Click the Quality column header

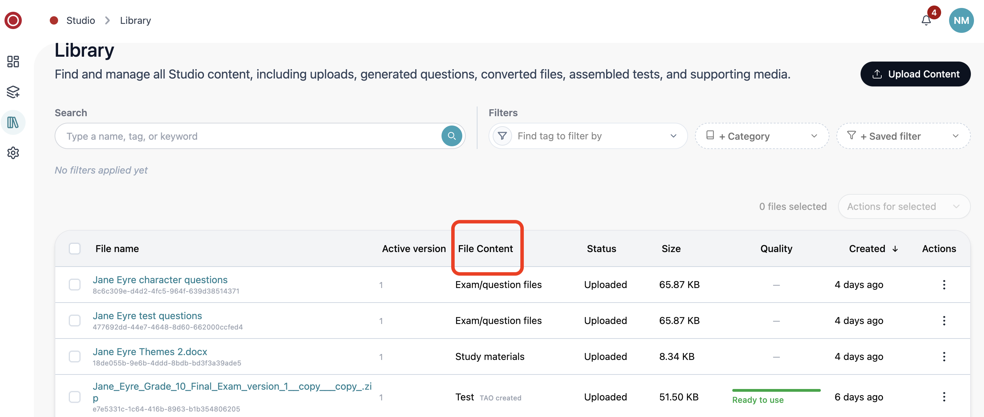(776, 249)
